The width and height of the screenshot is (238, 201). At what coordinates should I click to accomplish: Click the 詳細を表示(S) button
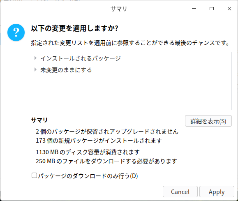208,121
